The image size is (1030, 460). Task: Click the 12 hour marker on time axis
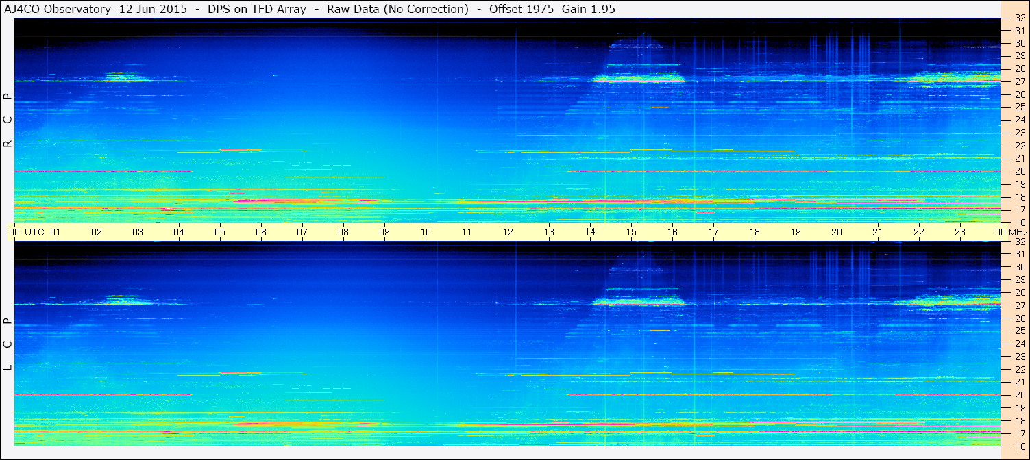tap(508, 232)
